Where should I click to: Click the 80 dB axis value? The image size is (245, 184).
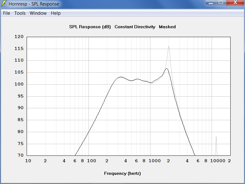(x=21, y=132)
